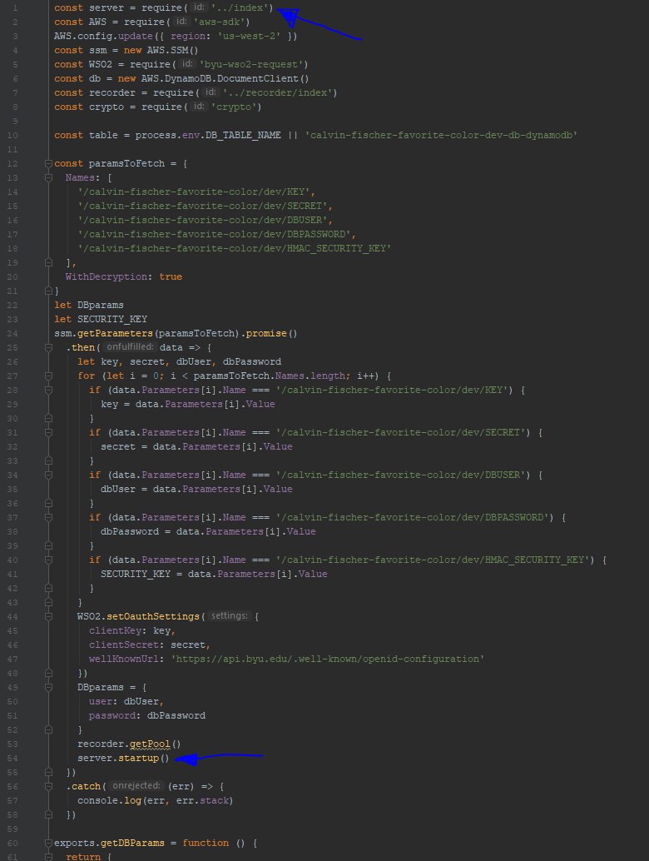
Task: Click the fold end marker on line 19
Action: click(x=48, y=262)
